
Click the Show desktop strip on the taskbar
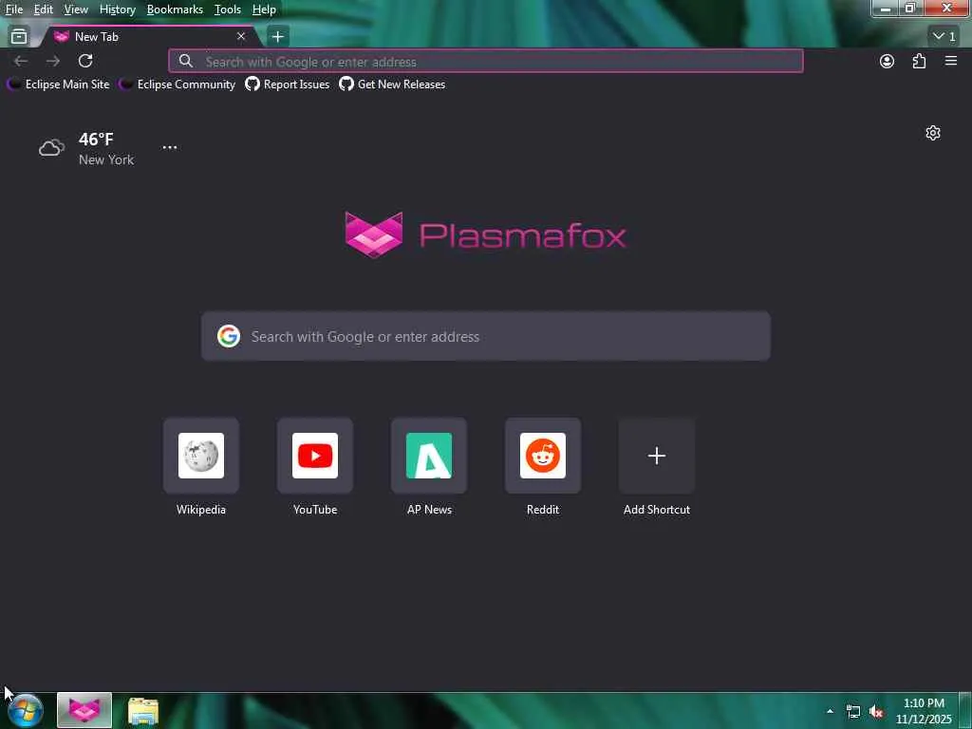[965, 710]
